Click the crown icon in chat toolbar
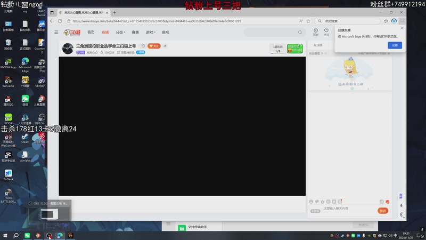Screen dimensions: 426x240 pyautogui.click(x=323, y=202)
